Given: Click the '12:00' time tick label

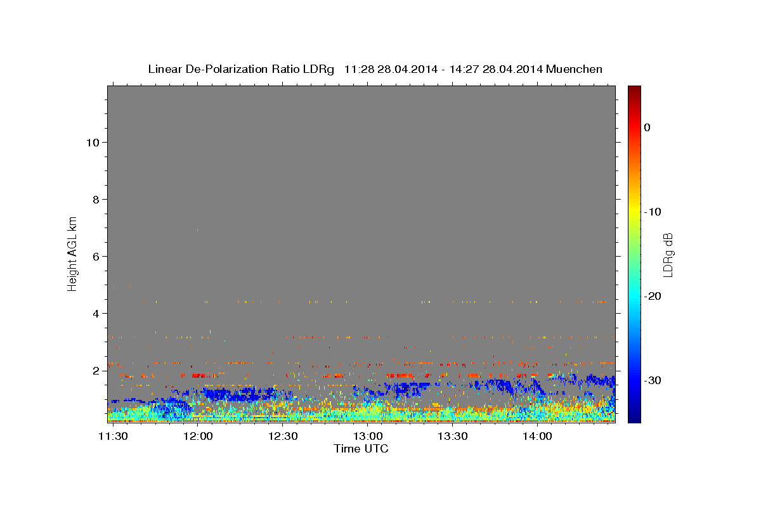Looking at the screenshot, I should 198,437.
